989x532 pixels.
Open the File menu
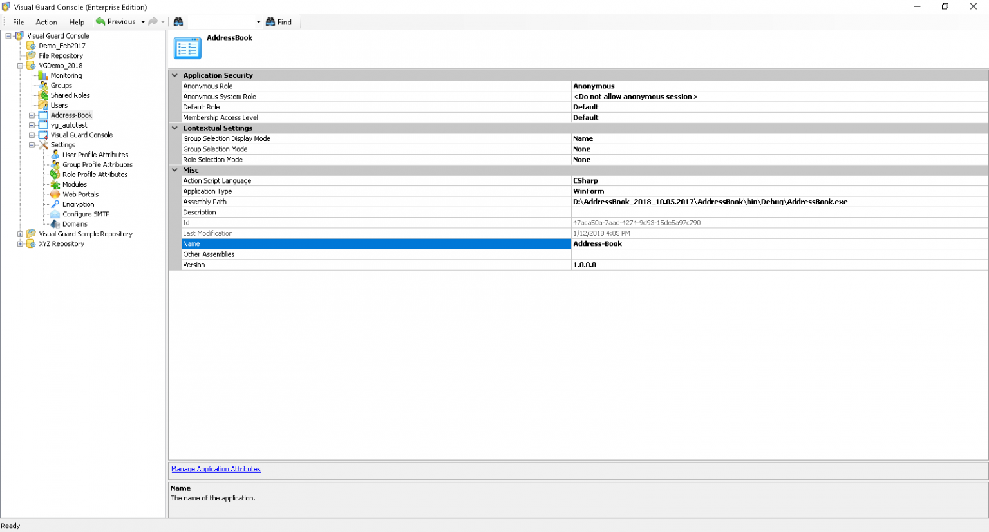pos(19,22)
